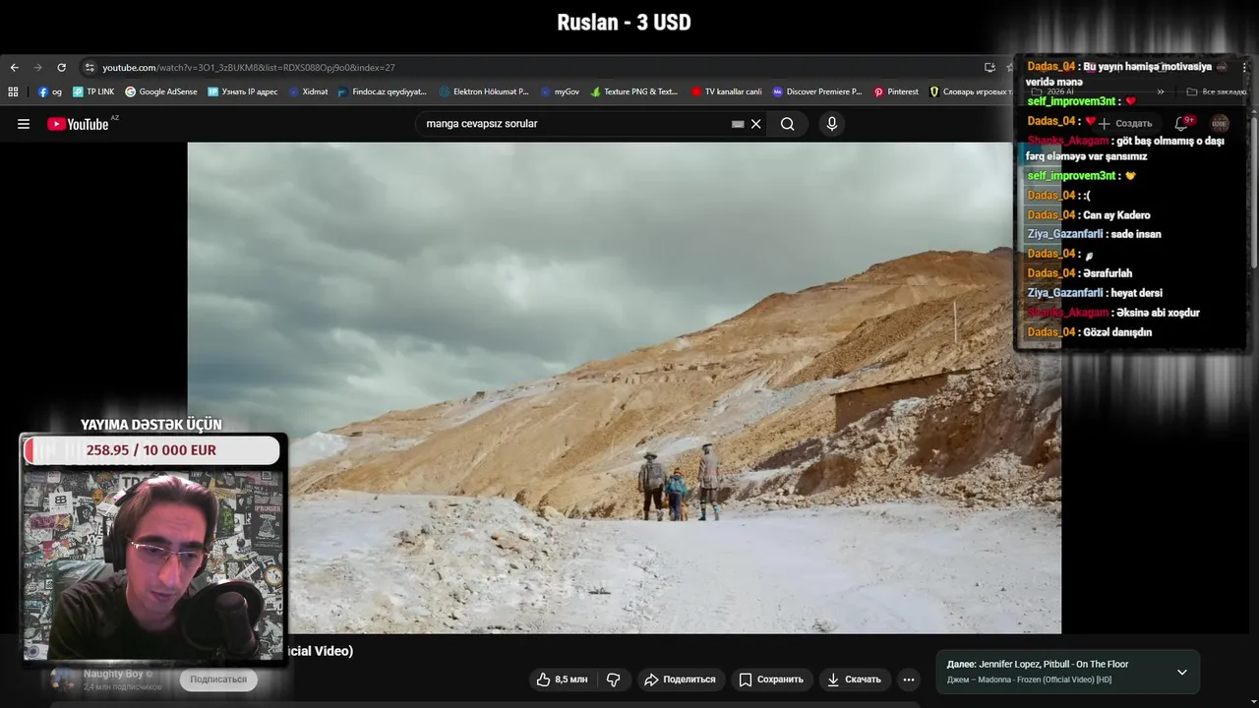Click the 'YAYIMA DƏSTƏK ÜÇÜN' label
Screen dimensions: 1259x708
[151, 425]
